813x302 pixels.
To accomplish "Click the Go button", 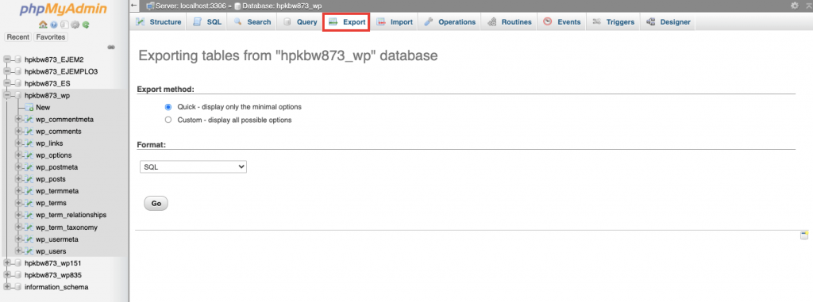I will pyautogui.click(x=156, y=204).
